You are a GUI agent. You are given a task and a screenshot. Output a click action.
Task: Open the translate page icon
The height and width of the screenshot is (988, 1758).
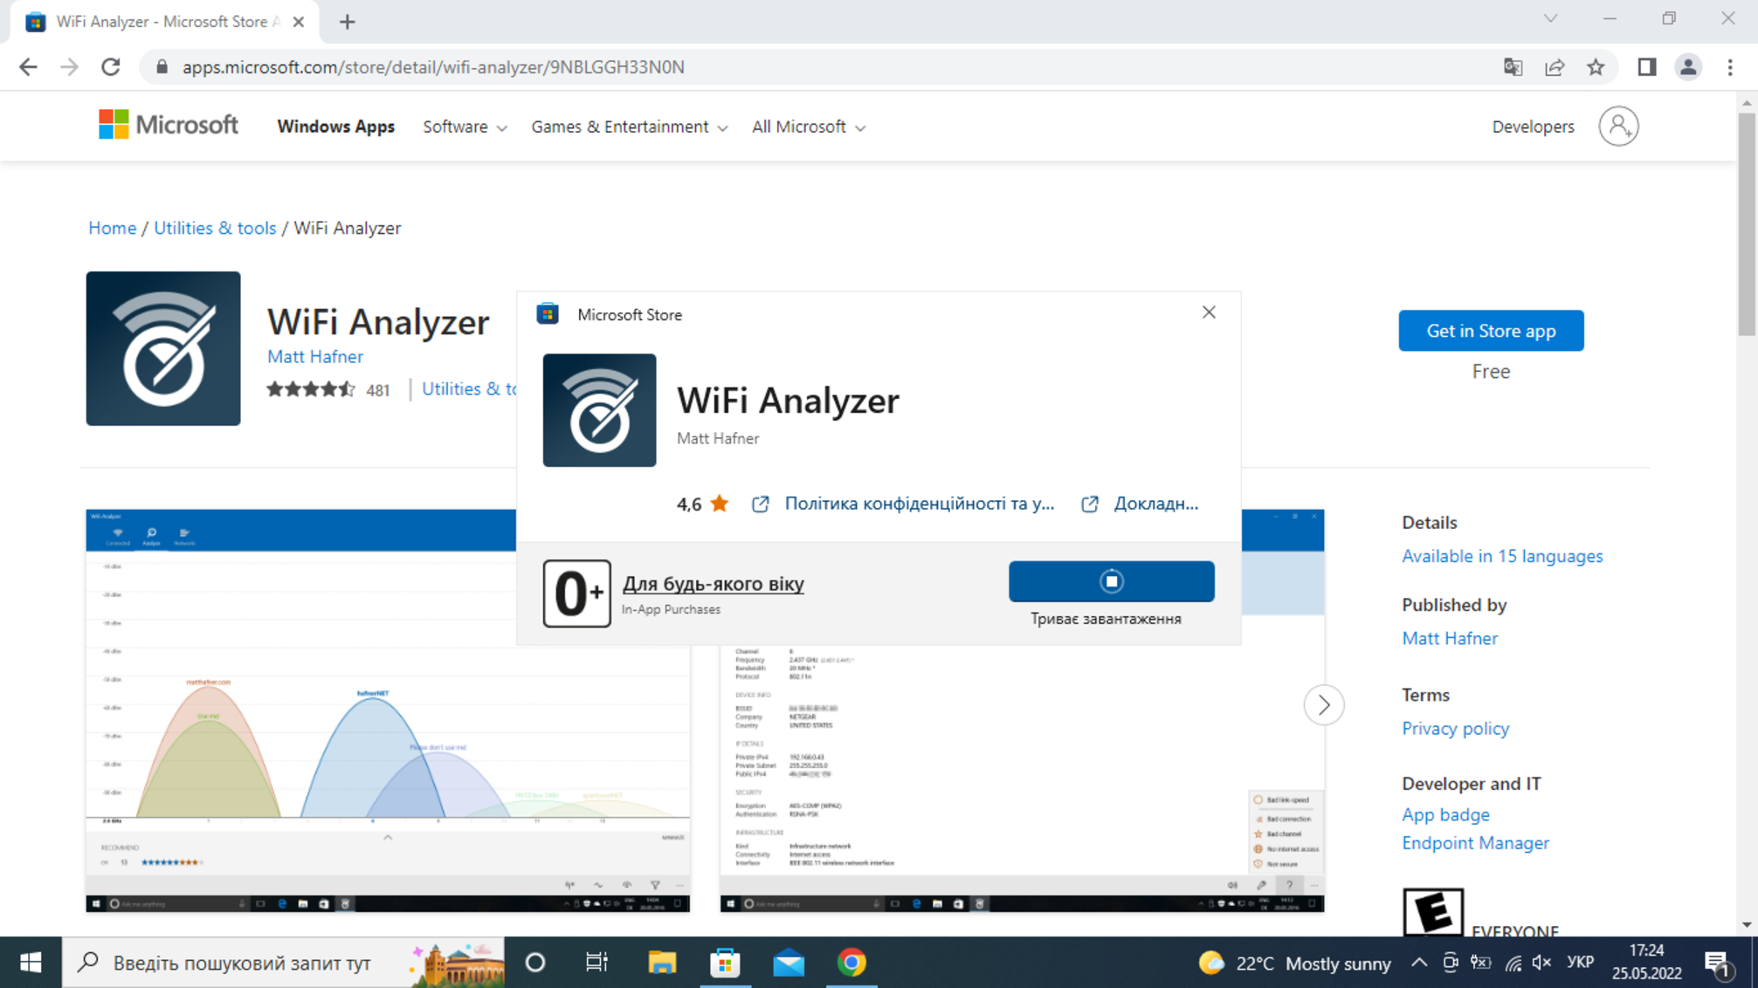1513,67
